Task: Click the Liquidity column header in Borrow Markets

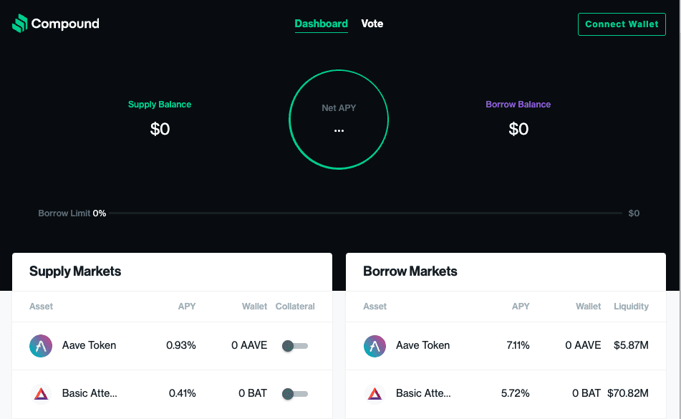Action: (631, 307)
